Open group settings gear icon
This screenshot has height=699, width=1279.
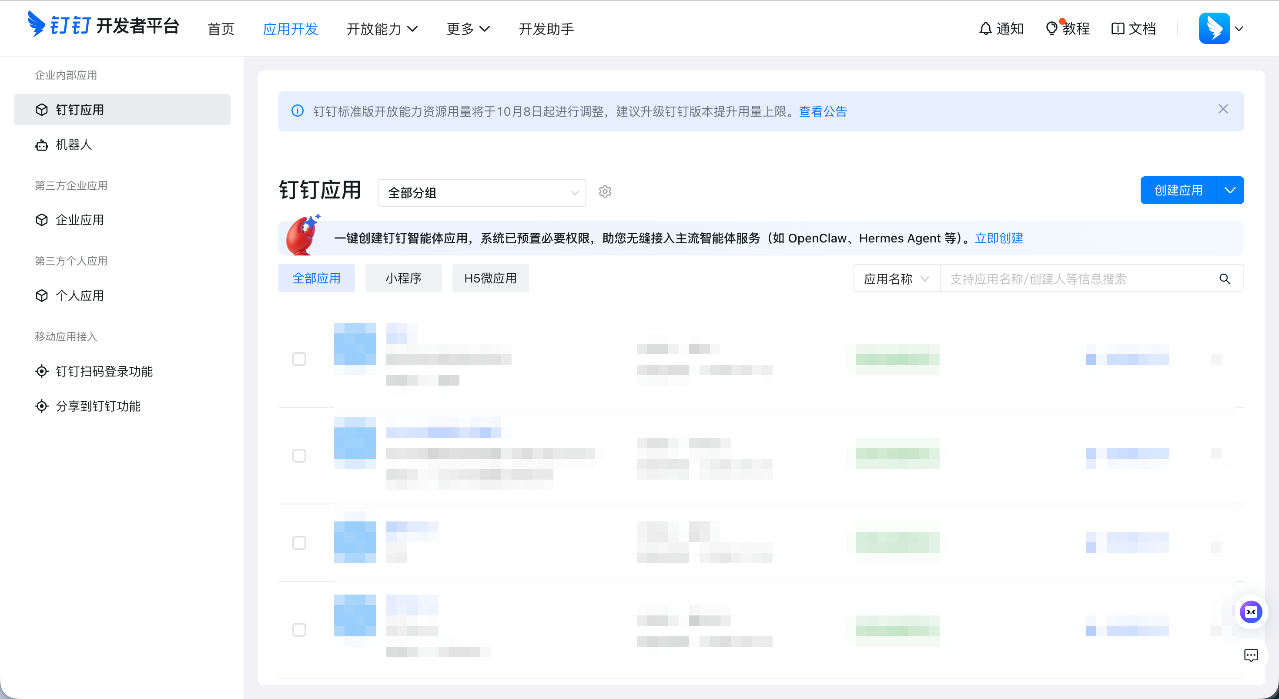point(605,192)
